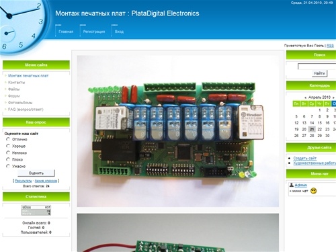
Task: Click the site title PlataDigital Electronics
Action: pyautogui.click(x=127, y=13)
